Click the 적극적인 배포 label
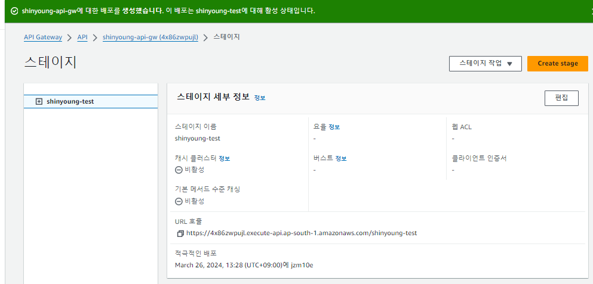The height and width of the screenshot is (284, 593). [196, 253]
